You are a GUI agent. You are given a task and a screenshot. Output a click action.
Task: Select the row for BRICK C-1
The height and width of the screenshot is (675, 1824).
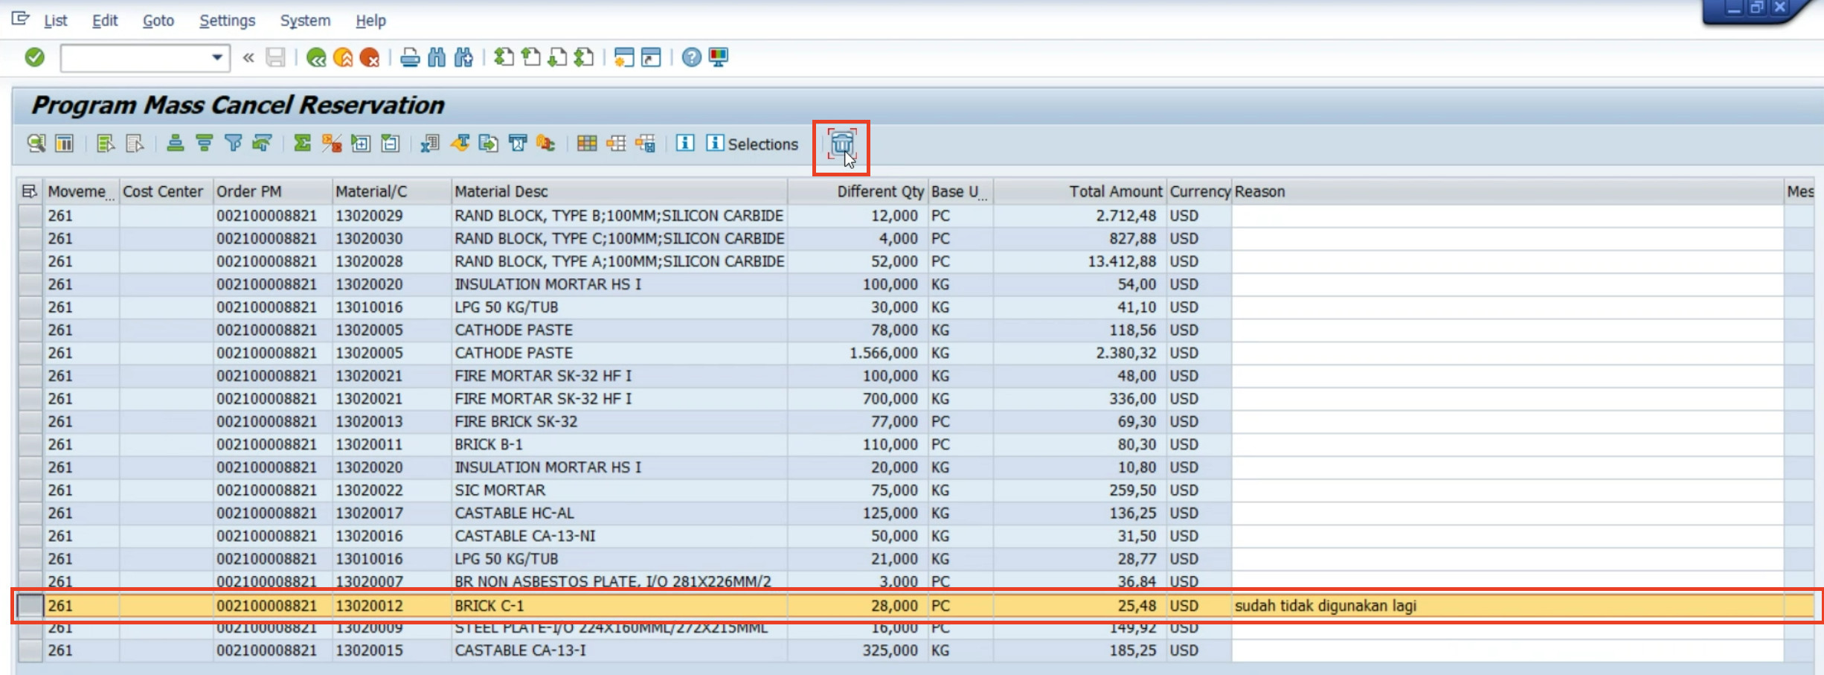(30, 606)
